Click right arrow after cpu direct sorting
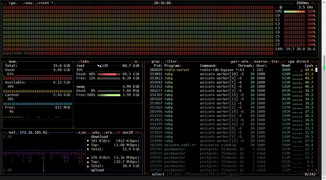Image resolution: width=326 pixels, height=180 pixels. pyautogui.click(x=312, y=62)
